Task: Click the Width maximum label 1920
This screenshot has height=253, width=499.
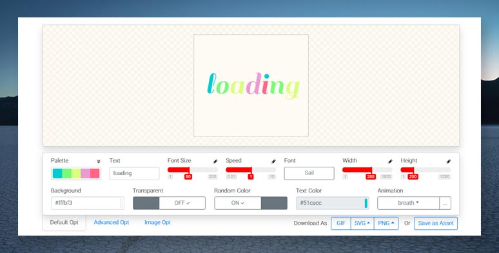Action: tap(386, 177)
